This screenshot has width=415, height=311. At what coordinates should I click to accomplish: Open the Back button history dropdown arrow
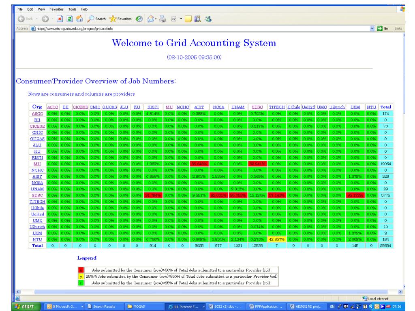click(x=36, y=19)
